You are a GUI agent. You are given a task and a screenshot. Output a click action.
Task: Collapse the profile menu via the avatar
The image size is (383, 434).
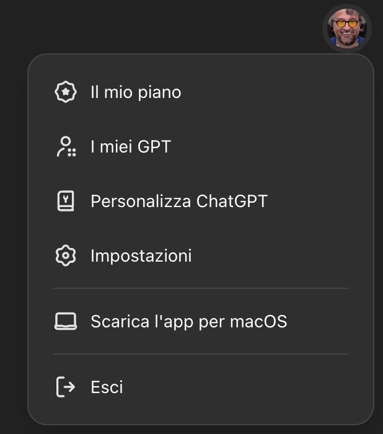pos(346,28)
